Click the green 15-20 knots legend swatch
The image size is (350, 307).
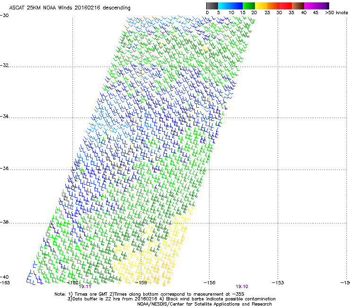(249, 6)
